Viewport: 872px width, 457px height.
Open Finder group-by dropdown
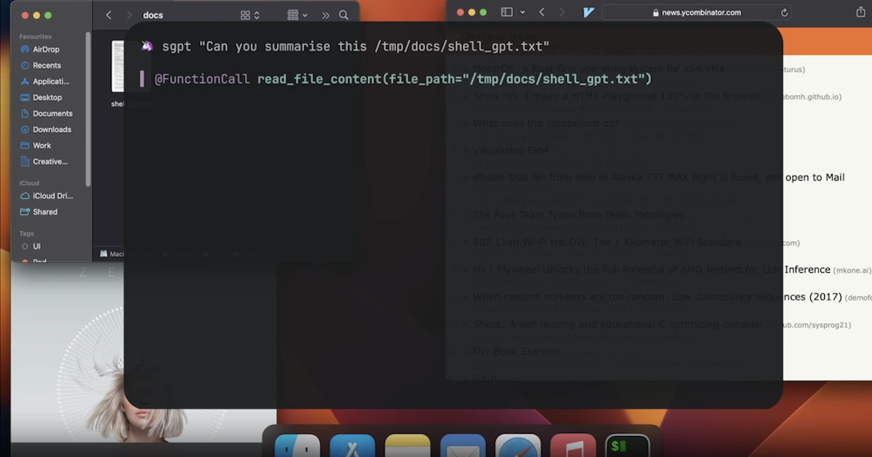coord(297,15)
